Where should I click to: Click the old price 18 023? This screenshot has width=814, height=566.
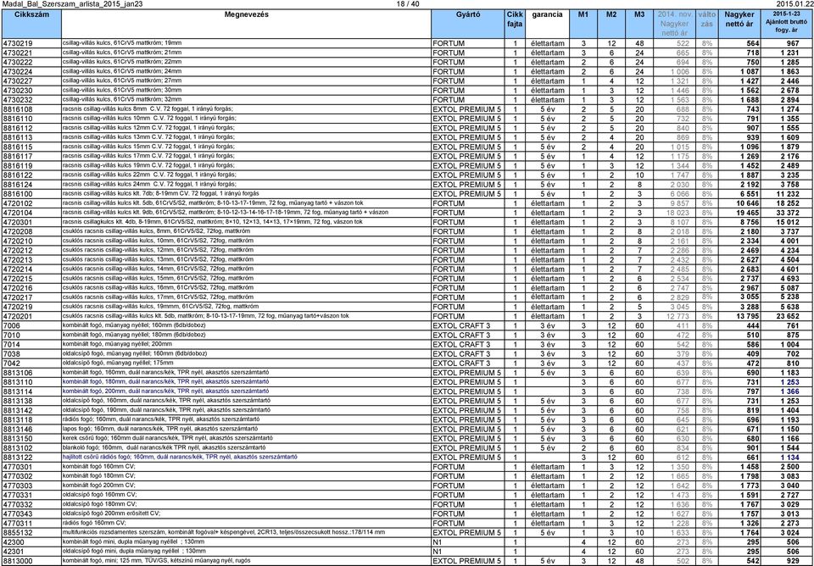coord(678,213)
